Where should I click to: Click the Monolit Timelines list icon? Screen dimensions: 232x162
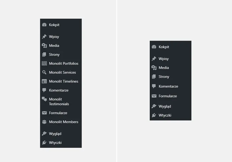44,81
